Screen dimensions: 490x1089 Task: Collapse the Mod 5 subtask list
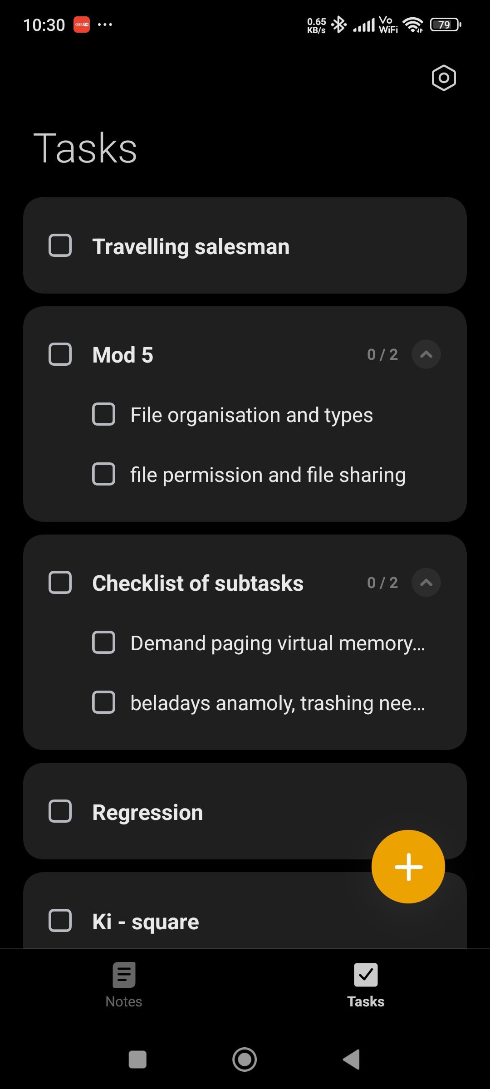pos(426,354)
